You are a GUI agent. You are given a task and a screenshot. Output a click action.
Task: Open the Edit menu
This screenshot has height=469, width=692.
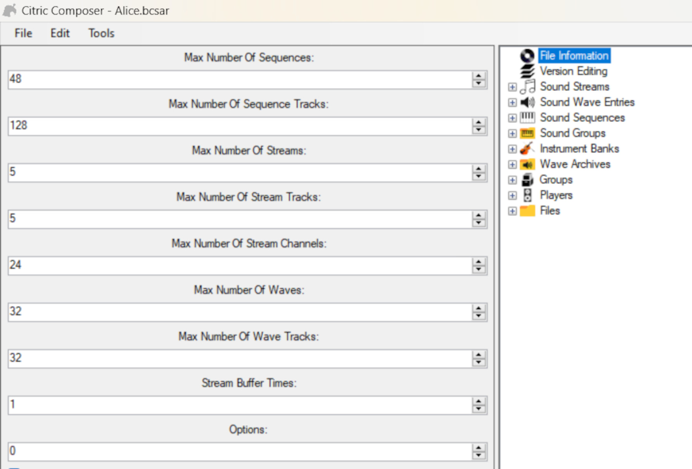pos(59,33)
